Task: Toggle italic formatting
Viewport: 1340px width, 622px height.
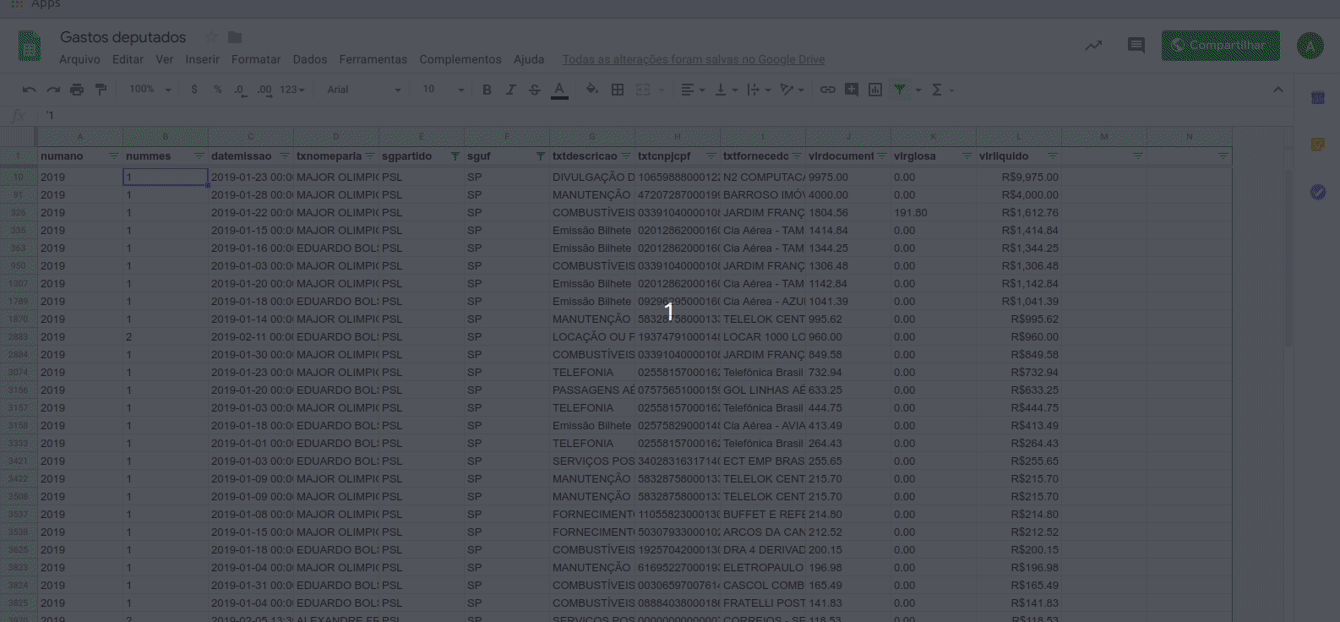Action: 510,90
